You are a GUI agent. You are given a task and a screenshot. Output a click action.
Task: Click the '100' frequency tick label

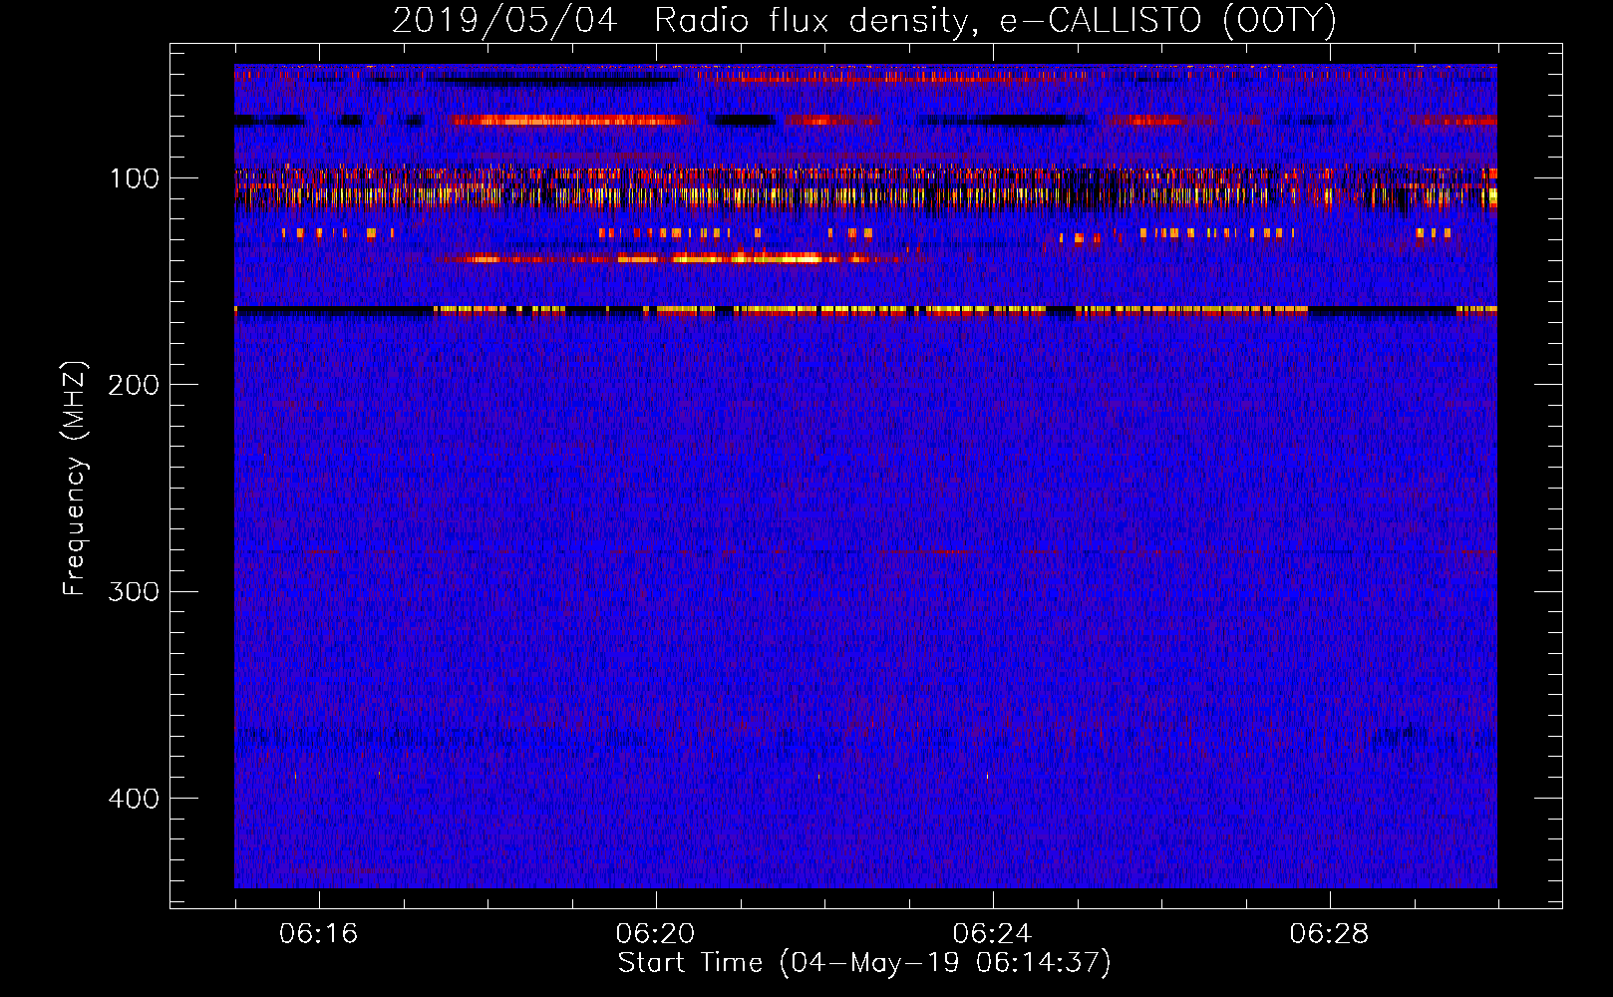tap(135, 178)
